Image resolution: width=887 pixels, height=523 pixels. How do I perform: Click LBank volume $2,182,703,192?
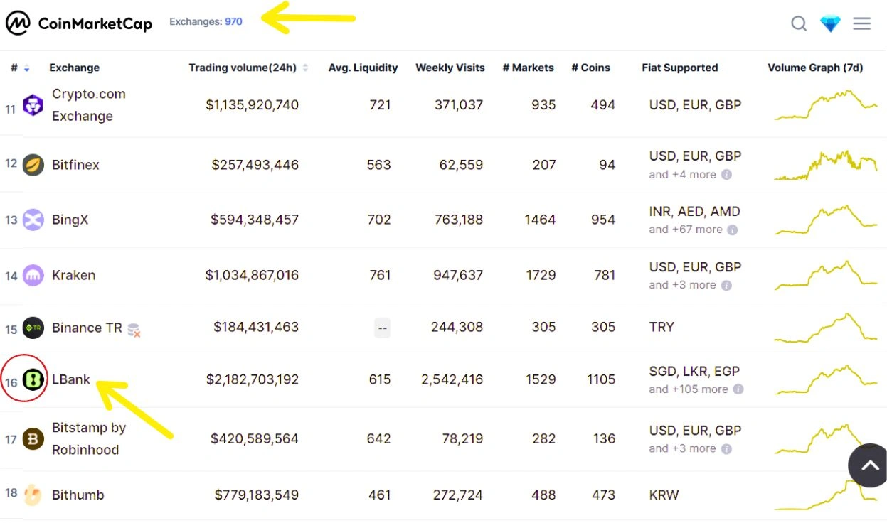[253, 379]
